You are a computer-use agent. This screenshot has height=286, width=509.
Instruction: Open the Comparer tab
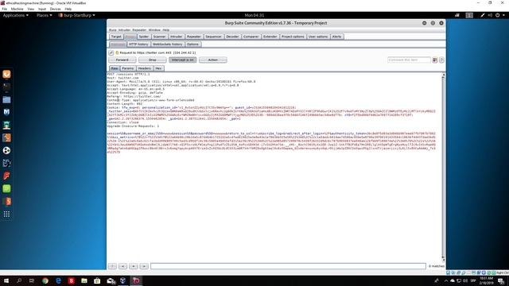point(251,37)
